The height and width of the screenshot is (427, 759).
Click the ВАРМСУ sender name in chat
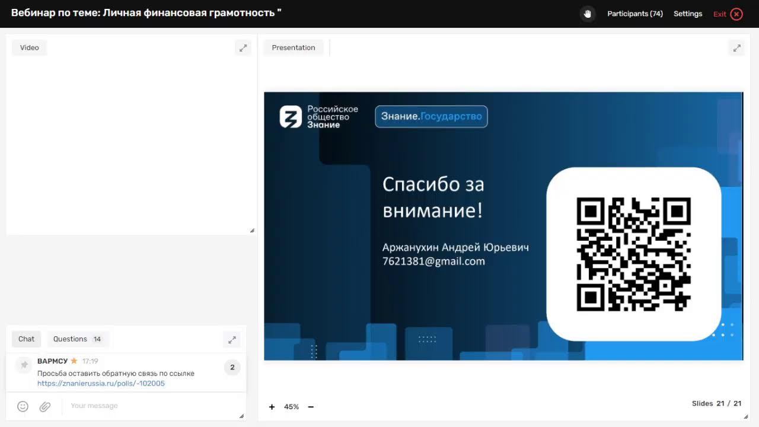(x=52, y=361)
